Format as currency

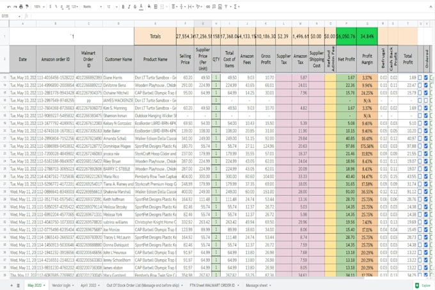(50, 6)
